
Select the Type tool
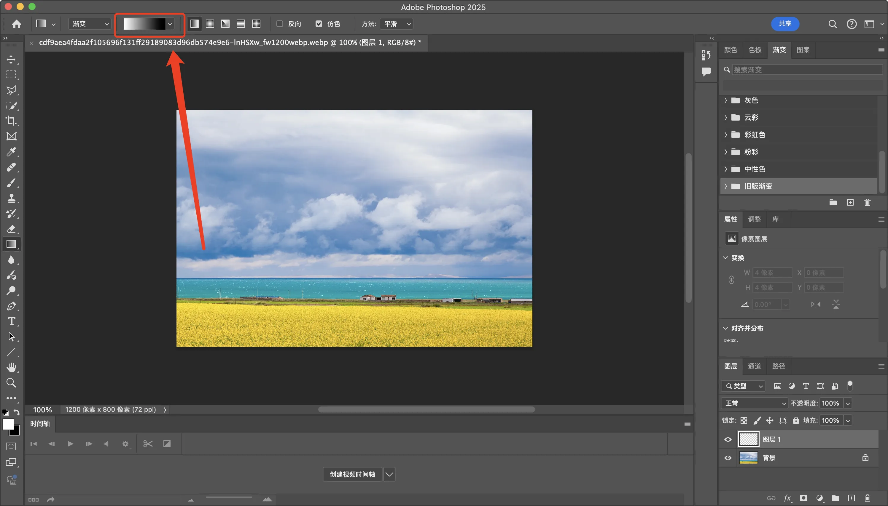(x=11, y=321)
